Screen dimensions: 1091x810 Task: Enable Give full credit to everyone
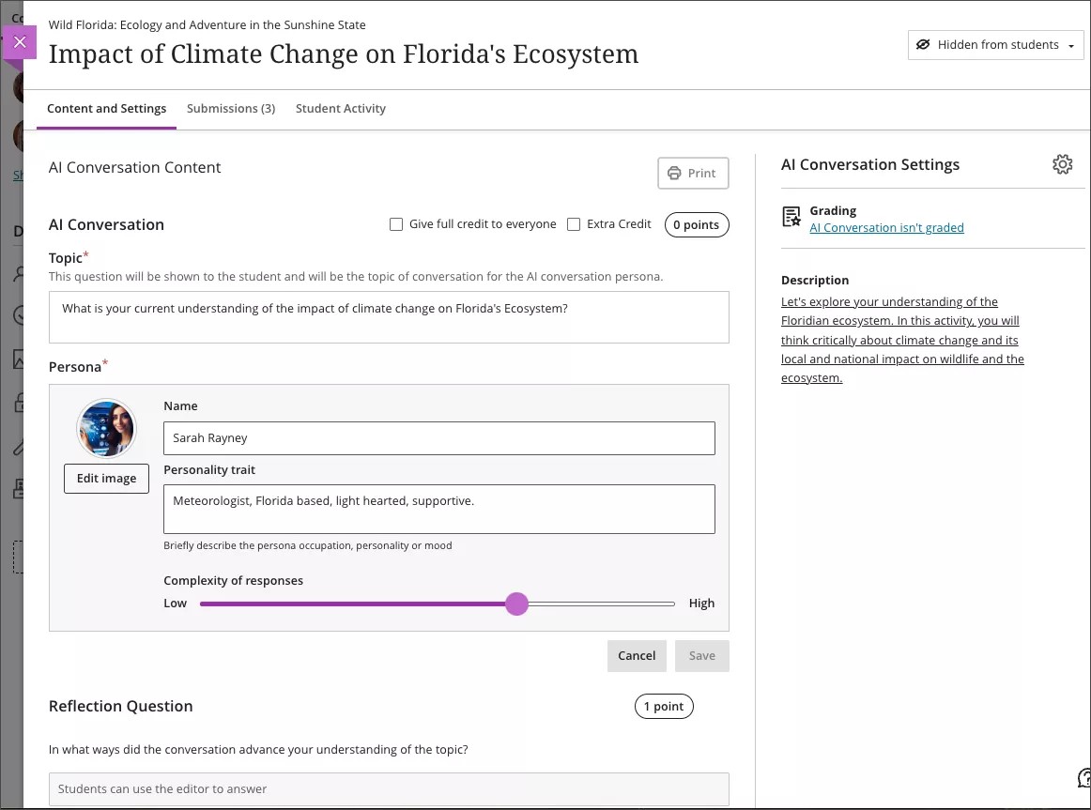[x=396, y=224]
